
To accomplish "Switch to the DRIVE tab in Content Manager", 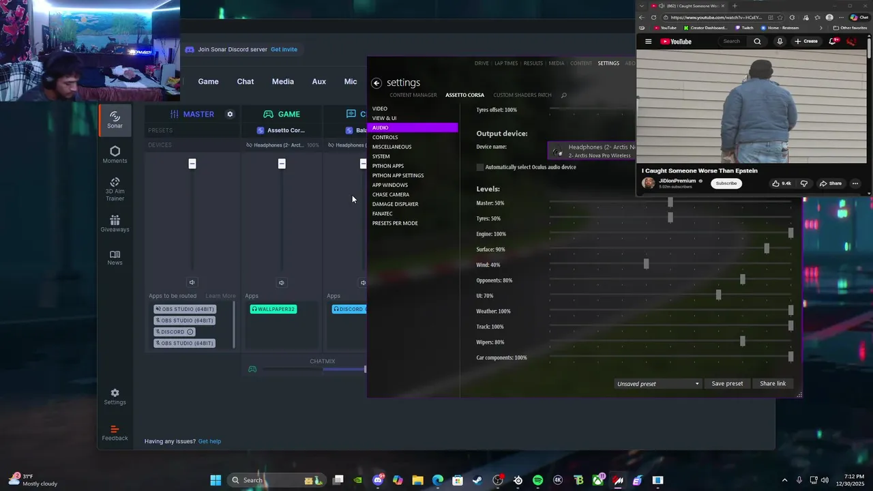I will point(482,63).
